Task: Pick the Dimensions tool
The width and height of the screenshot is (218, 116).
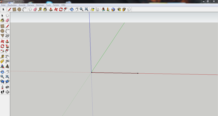Action: (7, 57)
